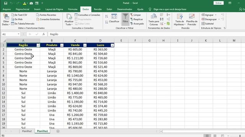Open Desagrupar dropdown arrow
This screenshot has height=137, width=245.
tap(219, 19)
